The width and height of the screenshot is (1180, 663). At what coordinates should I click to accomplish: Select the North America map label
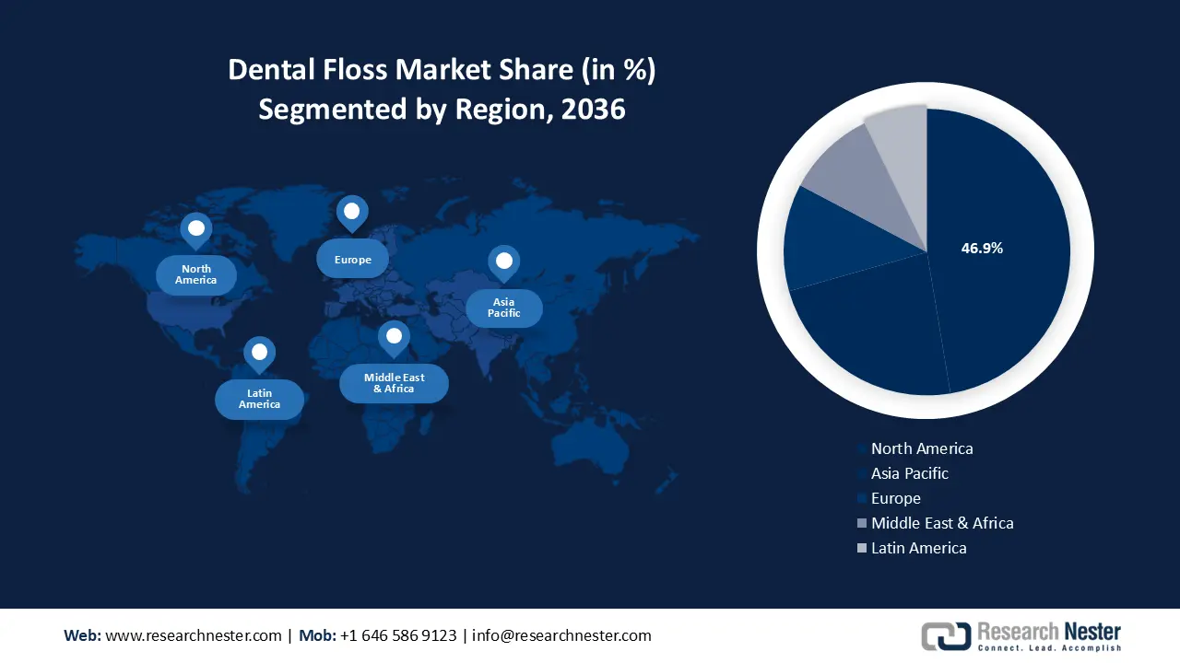(196, 274)
